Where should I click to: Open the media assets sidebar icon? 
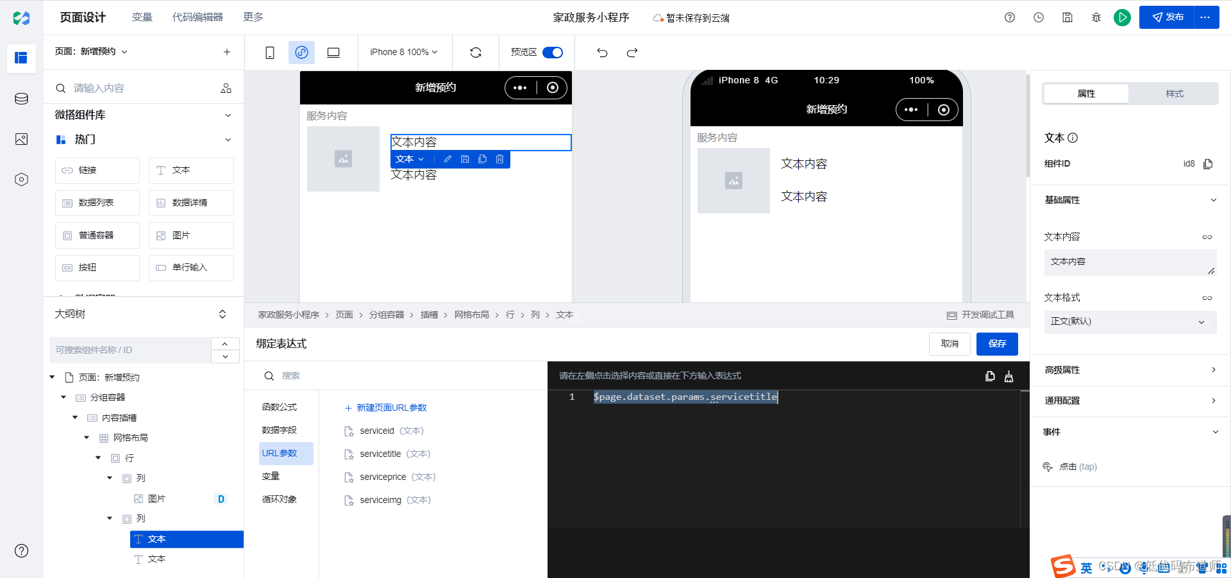(21, 139)
